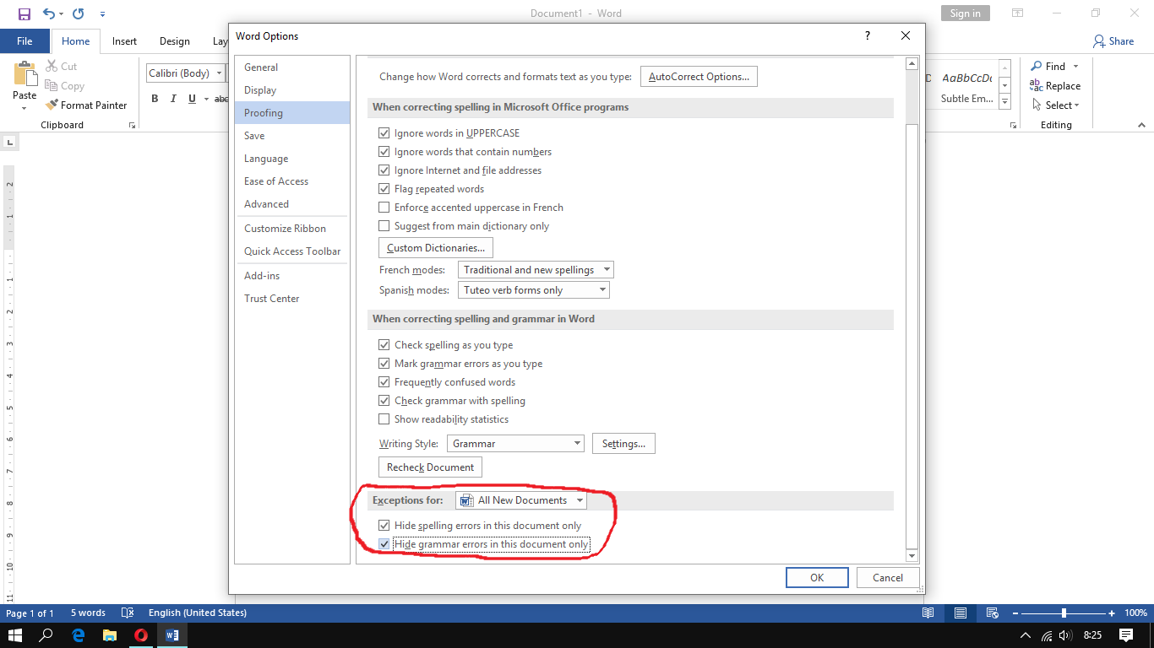Open grammar Settings button

click(x=623, y=444)
